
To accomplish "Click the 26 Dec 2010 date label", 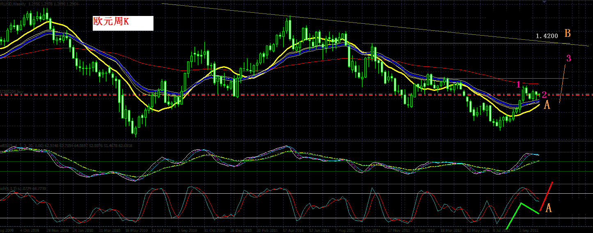I will coord(241,230).
